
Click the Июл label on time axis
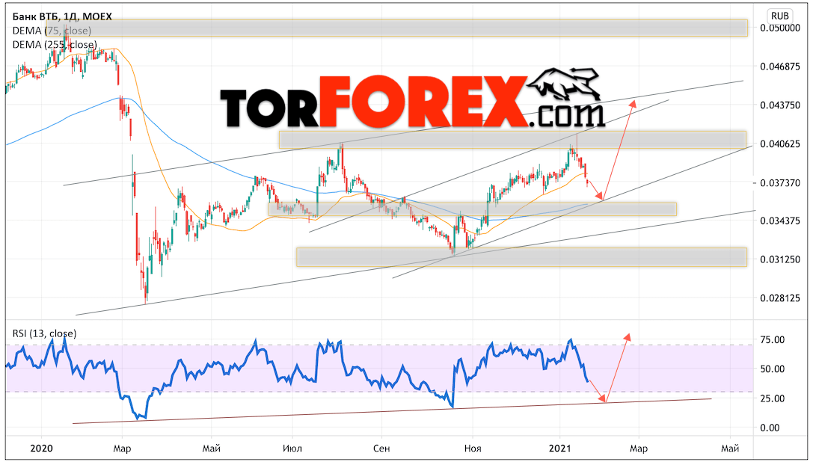[292, 448]
